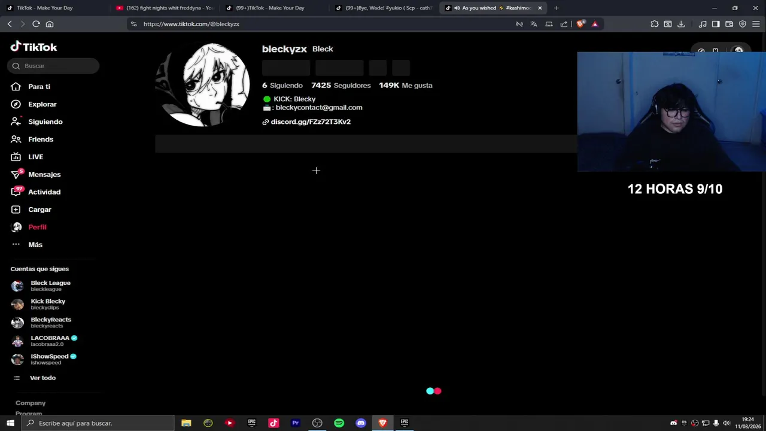Click the install app icon in address bar
The width and height of the screenshot is (766, 431).
[549, 24]
